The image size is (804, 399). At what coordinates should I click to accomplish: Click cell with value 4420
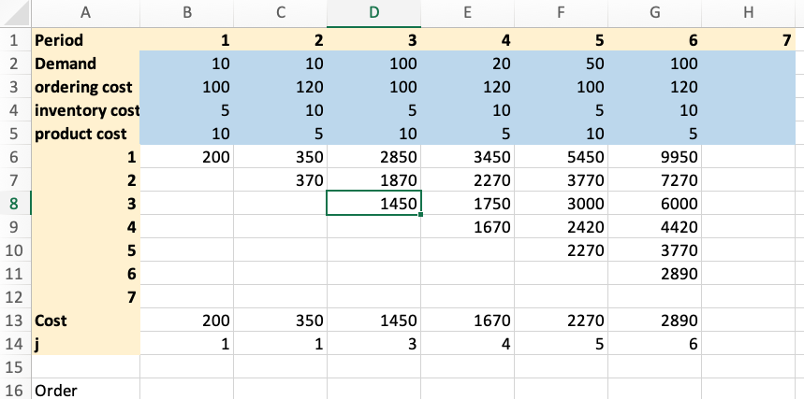pyautogui.click(x=655, y=227)
